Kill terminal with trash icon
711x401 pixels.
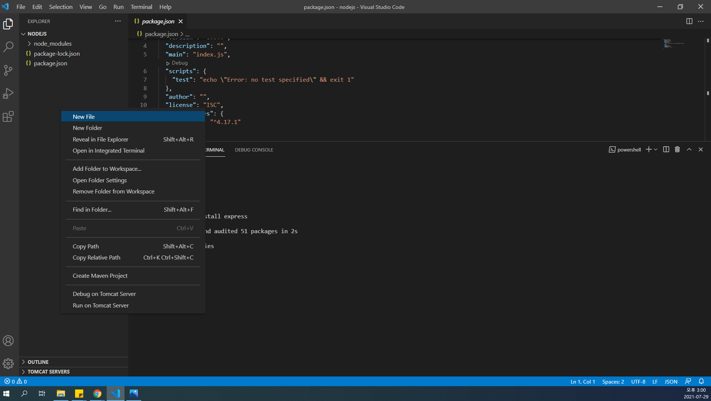point(677,149)
